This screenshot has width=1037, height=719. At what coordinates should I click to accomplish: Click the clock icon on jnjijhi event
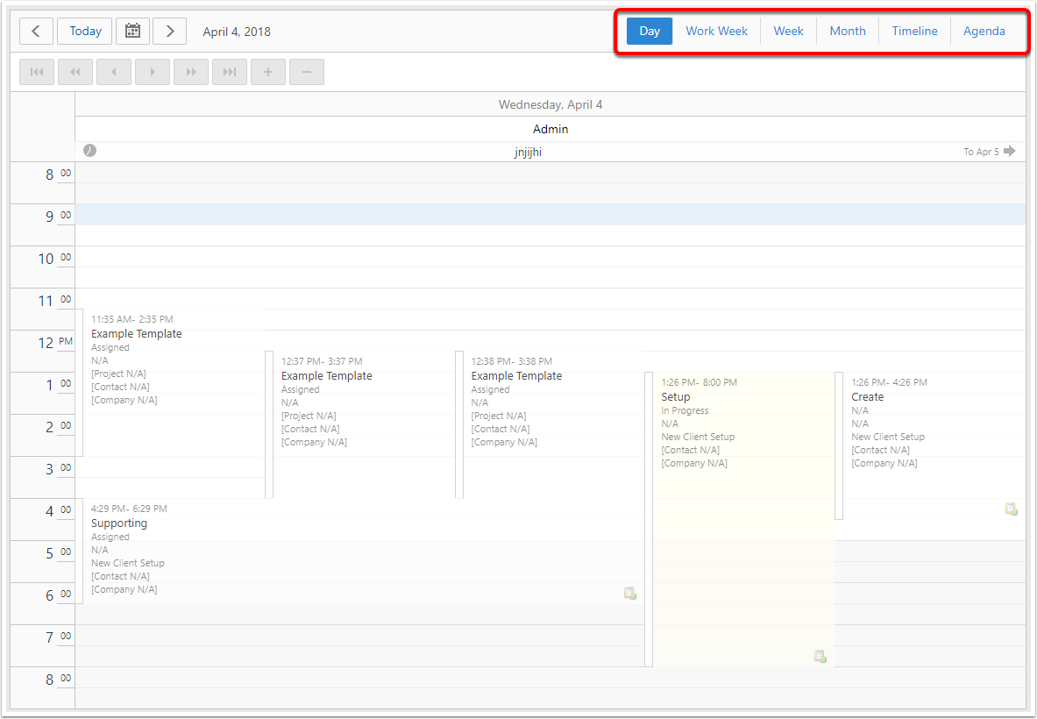[x=90, y=151]
